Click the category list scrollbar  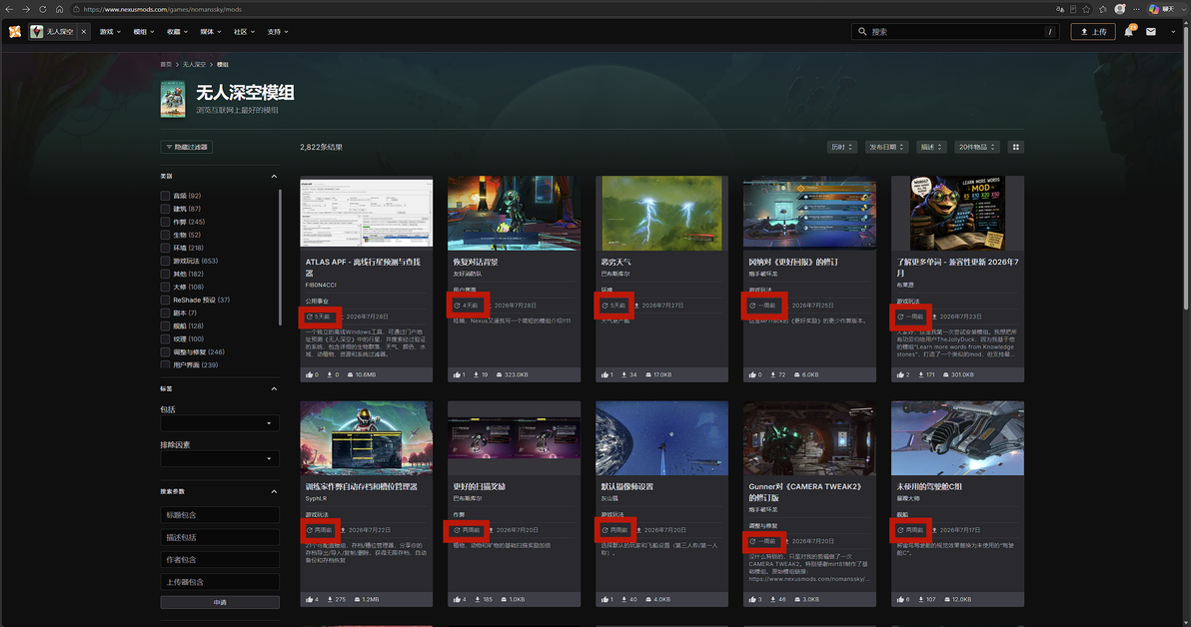pos(281,258)
